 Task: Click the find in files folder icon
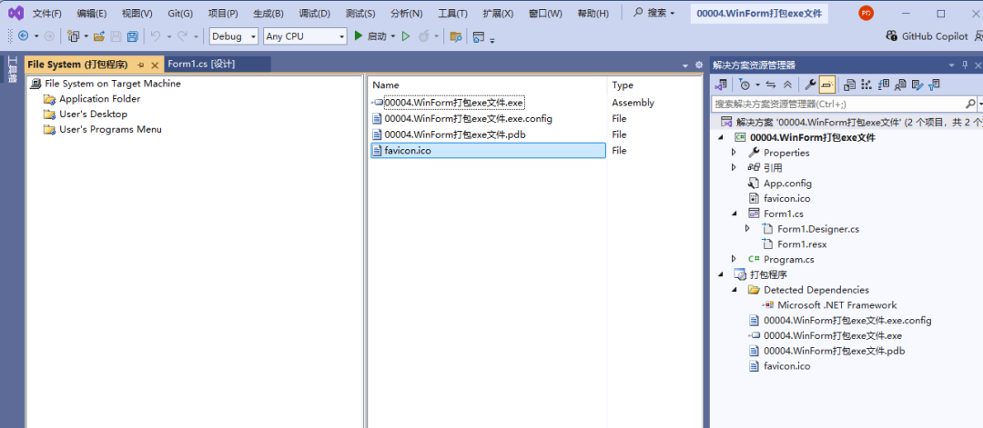[x=456, y=36]
